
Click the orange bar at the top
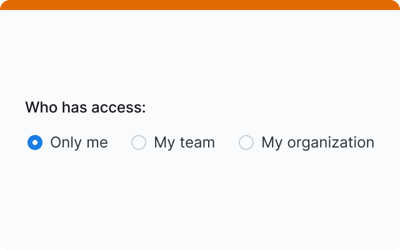[x=200, y=4]
